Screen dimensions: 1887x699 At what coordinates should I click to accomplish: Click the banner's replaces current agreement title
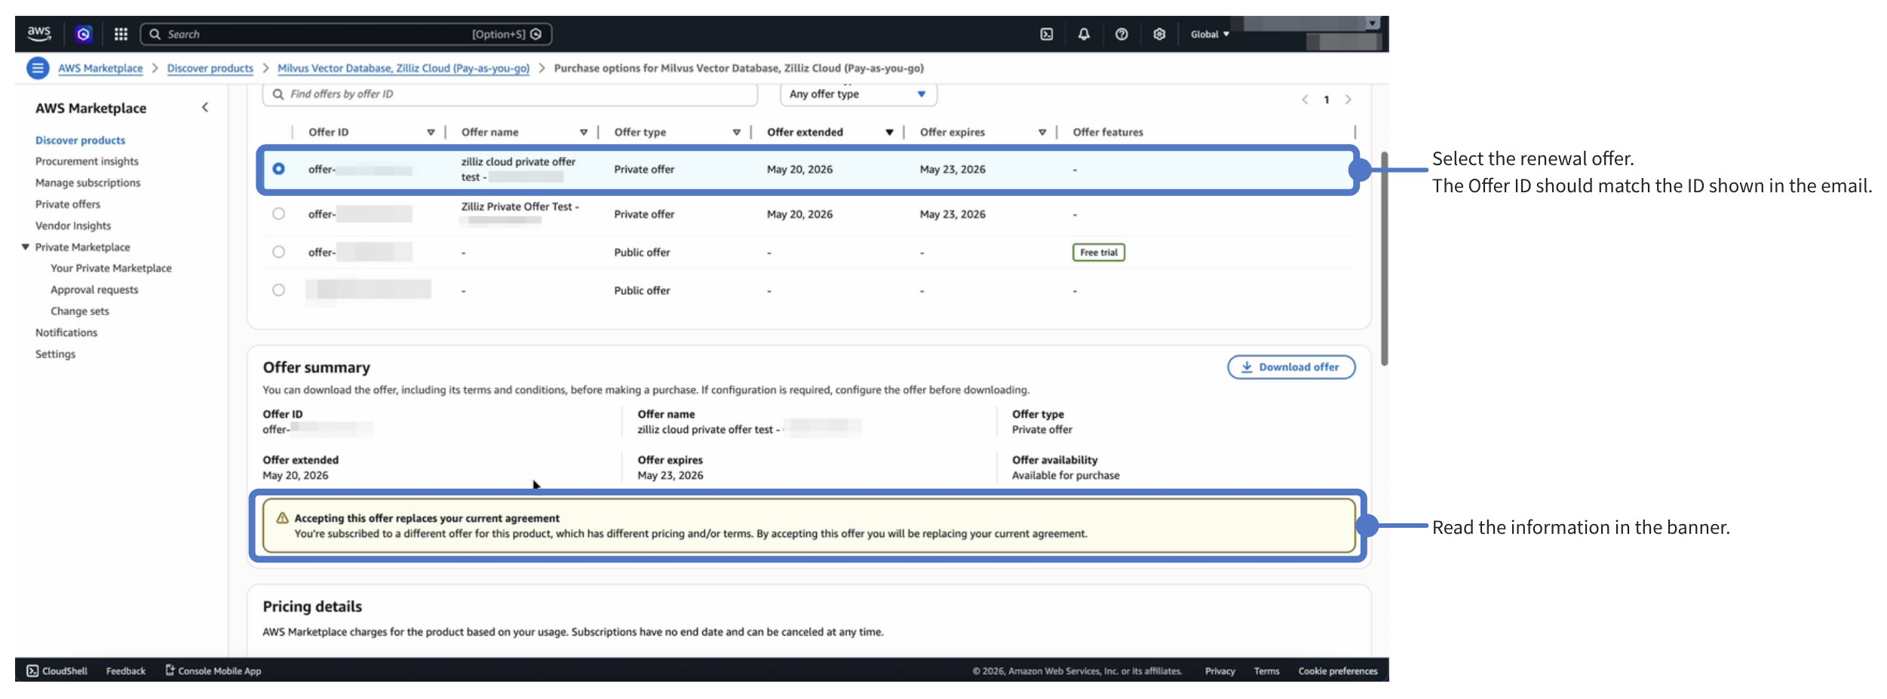(427, 519)
